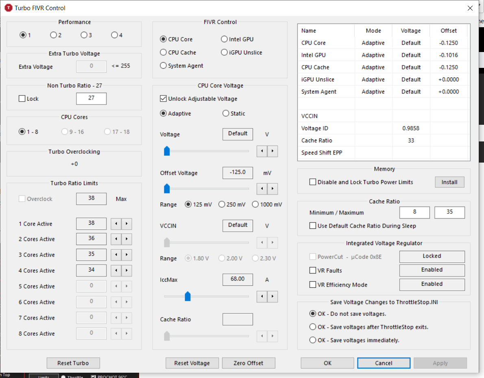Choose Static voltage mode
Image resolution: width=484 pixels, height=378 pixels.
click(234, 113)
